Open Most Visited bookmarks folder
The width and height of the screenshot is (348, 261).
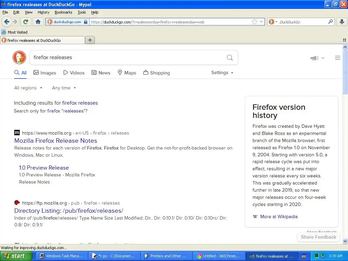coord(15,32)
